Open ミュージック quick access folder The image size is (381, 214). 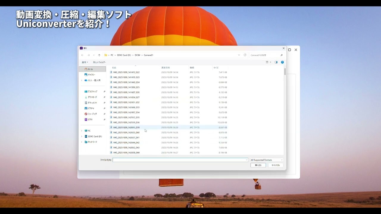[x=92, y=114]
